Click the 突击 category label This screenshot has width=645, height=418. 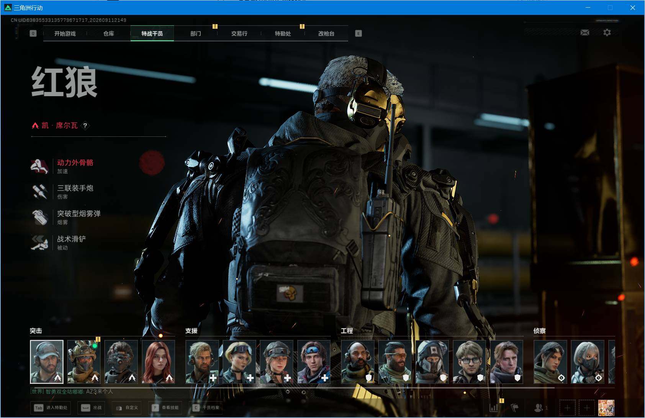[36, 331]
